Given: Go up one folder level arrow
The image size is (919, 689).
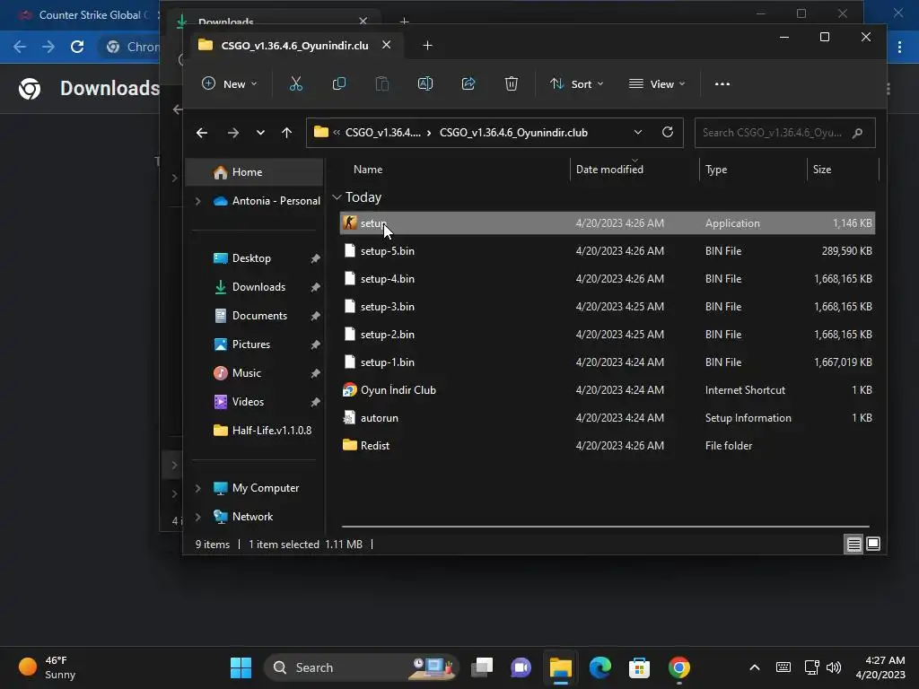Looking at the screenshot, I should click(x=286, y=133).
